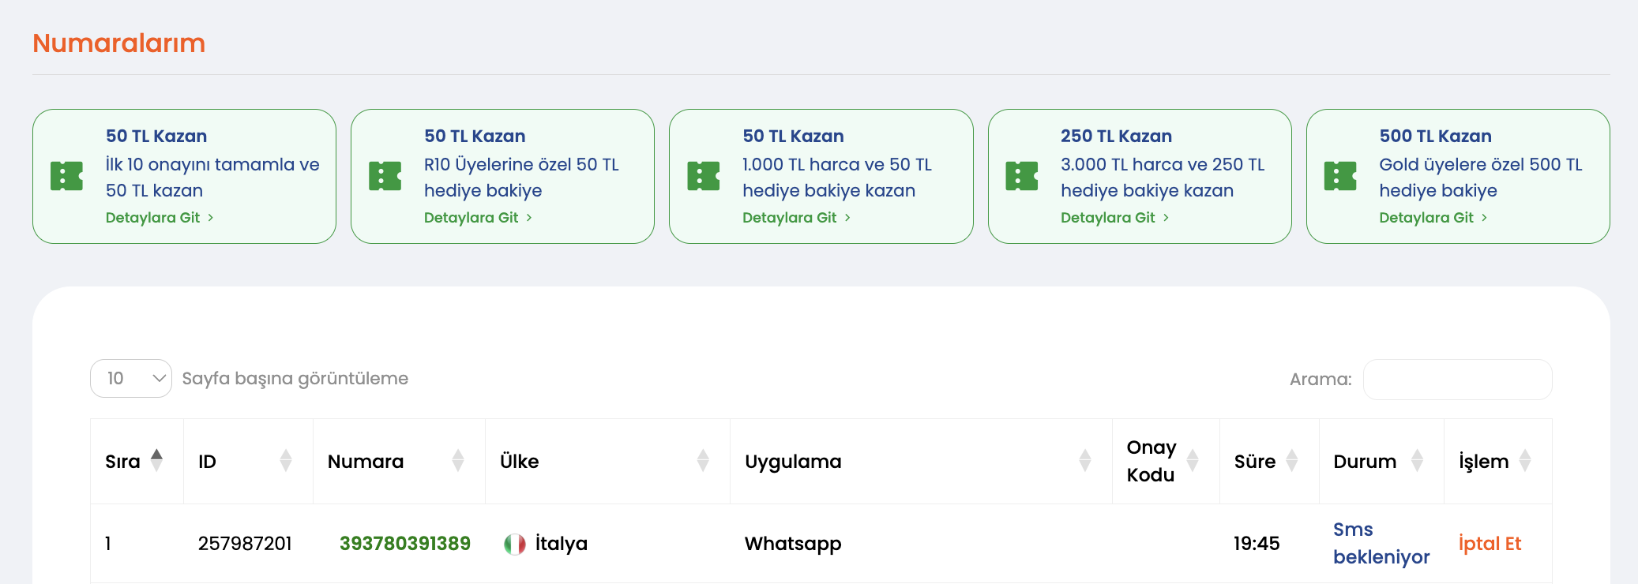This screenshot has height=584, width=1638.
Task: Click the ticket icon on first 50 TL Kazan card
Action: coord(66,176)
